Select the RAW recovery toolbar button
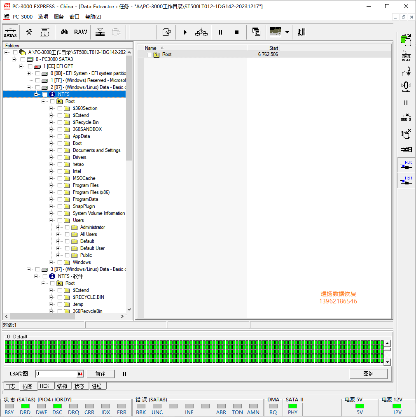 [x=80, y=32]
